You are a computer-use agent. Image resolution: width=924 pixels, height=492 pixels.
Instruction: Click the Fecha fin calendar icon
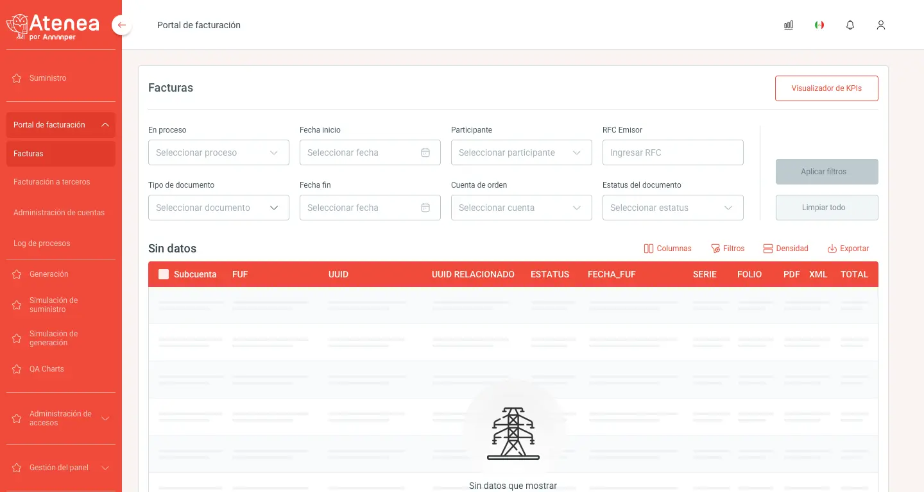(425, 208)
